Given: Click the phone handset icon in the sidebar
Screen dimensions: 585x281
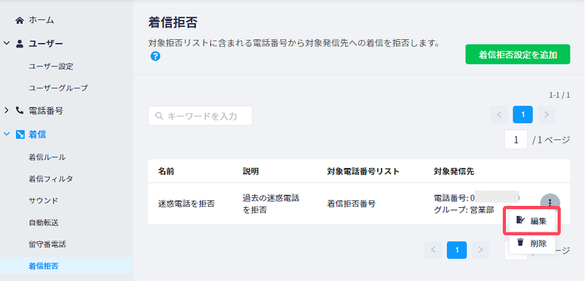Looking at the screenshot, I should pos(20,110).
